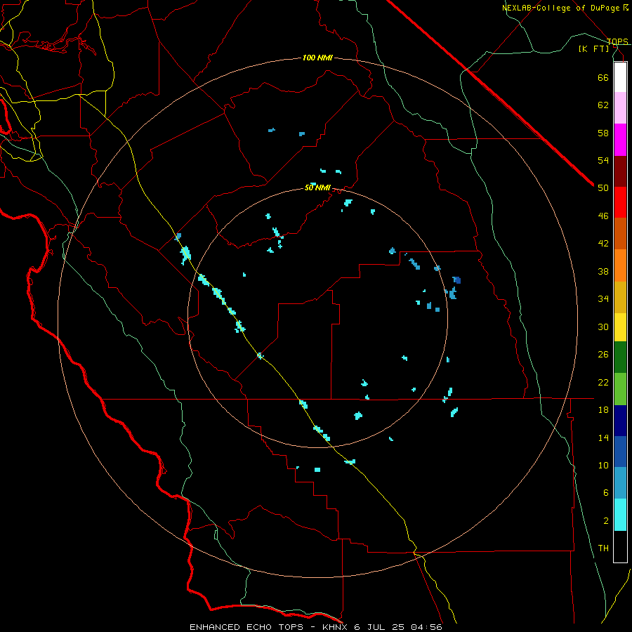The height and width of the screenshot is (632, 632).
Task: Select the medium blue legend band
Action: coord(620,452)
